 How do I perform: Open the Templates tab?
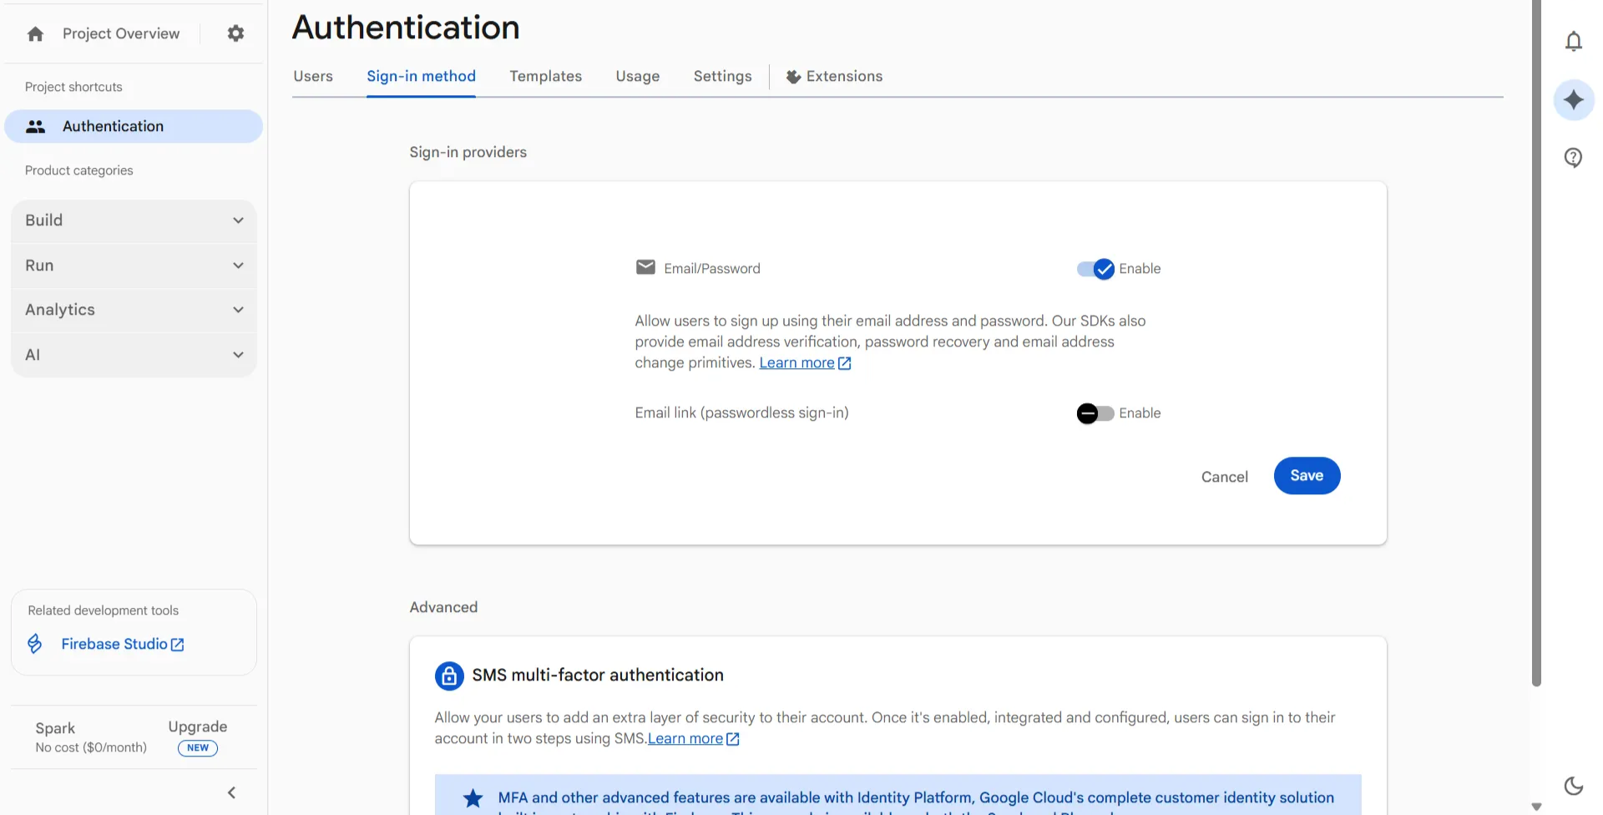click(x=546, y=76)
